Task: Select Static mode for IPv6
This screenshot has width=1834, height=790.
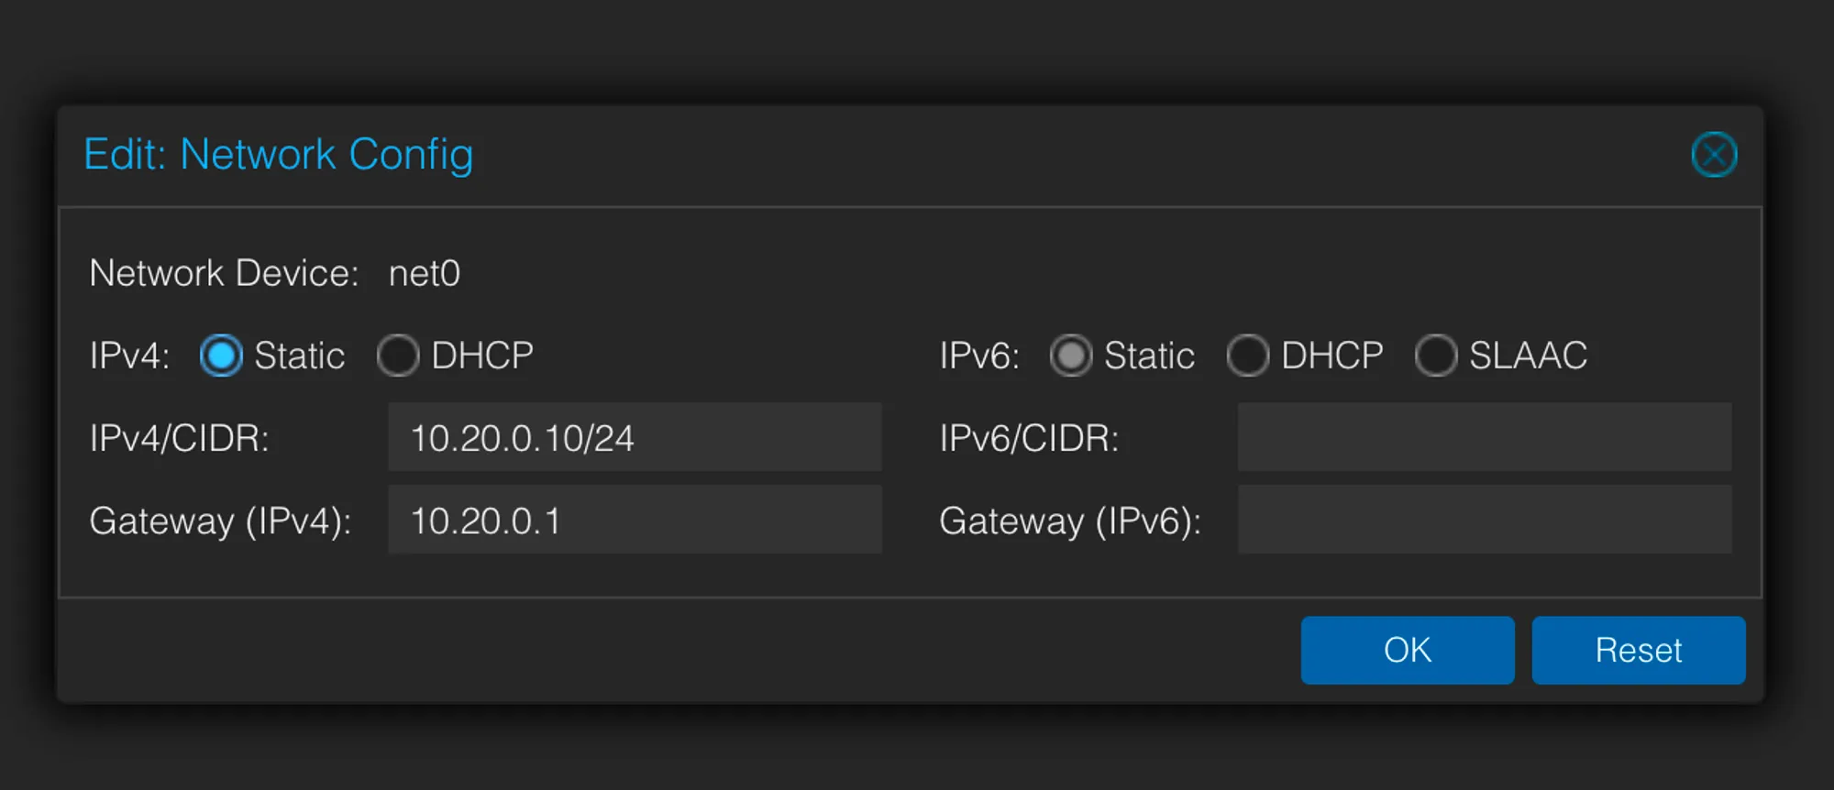Action: (1070, 356)
